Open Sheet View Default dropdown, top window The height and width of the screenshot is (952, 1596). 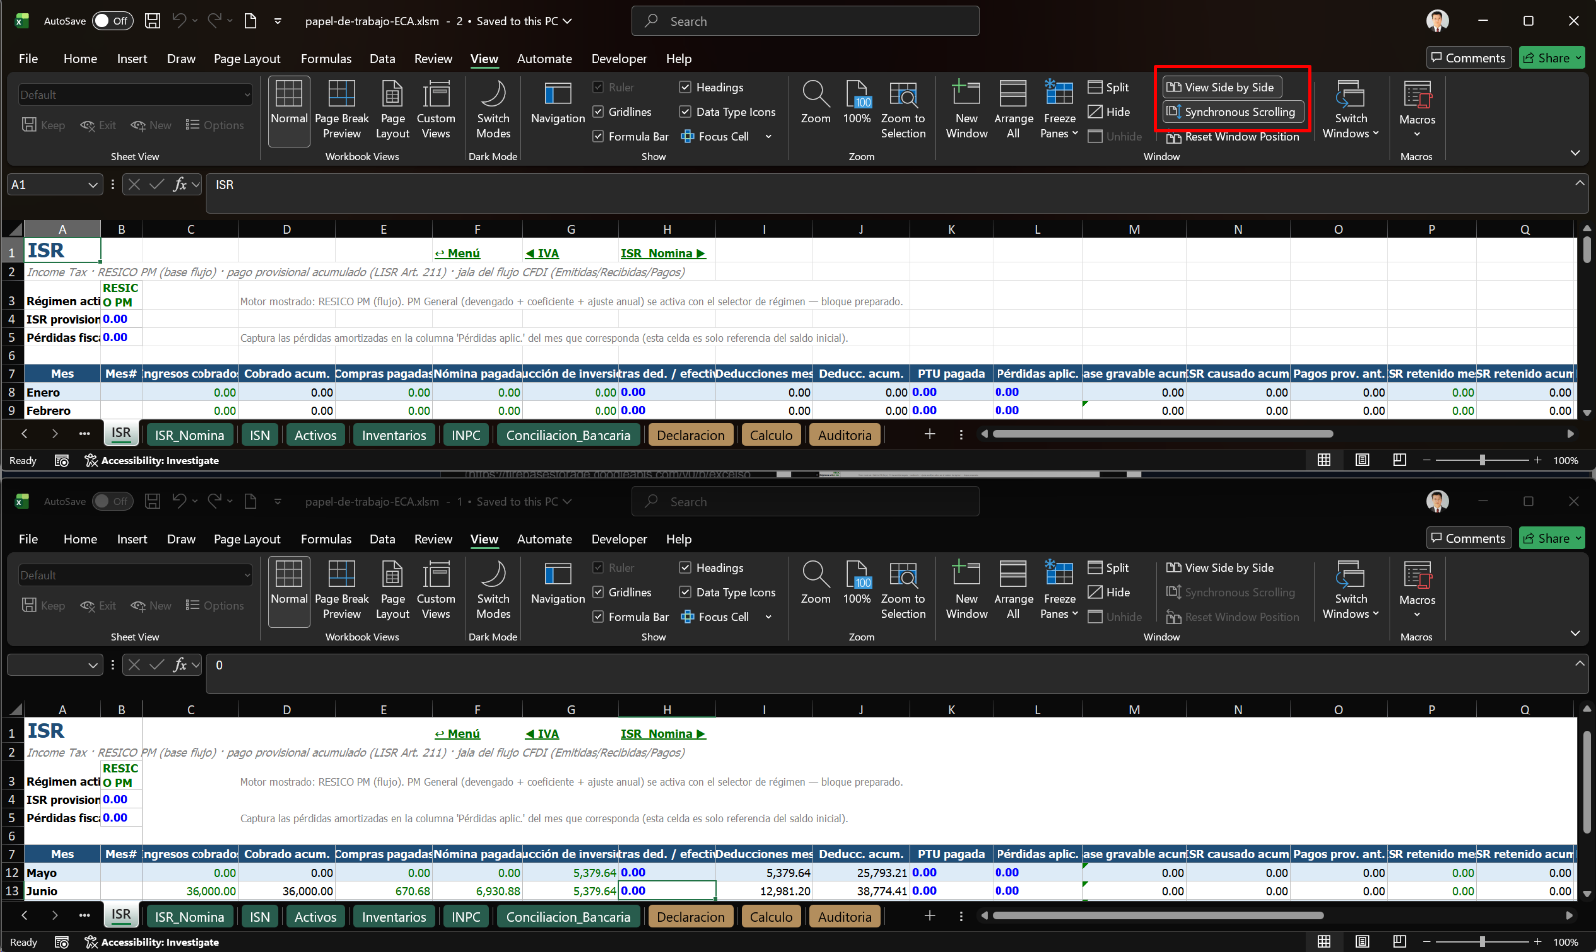pyautogui.click(x=136, y=95)
